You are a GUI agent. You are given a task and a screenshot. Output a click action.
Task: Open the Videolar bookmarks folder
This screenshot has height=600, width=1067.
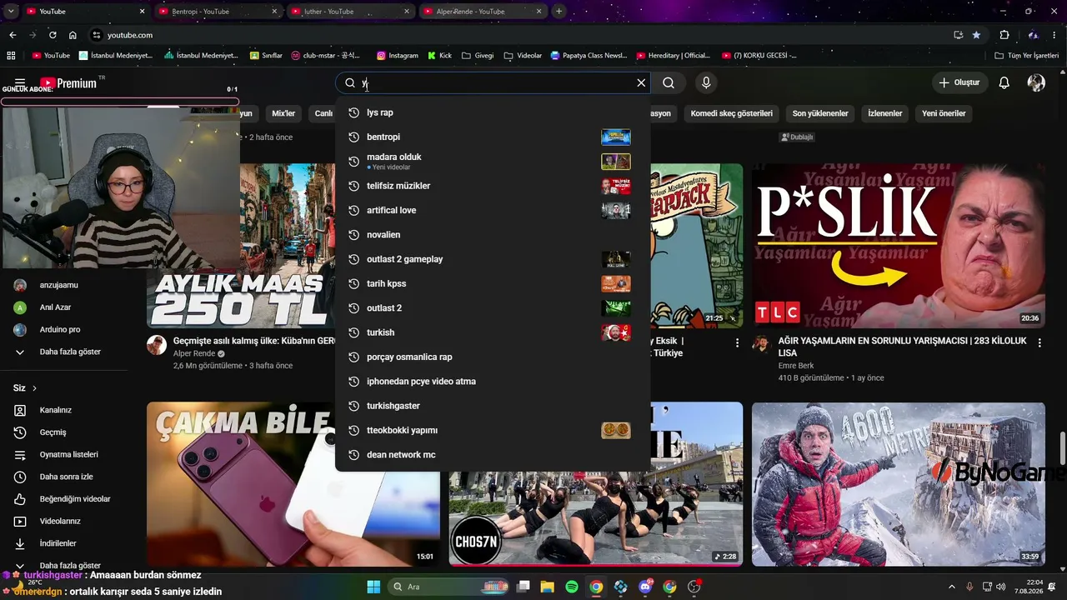click(523, 56)
